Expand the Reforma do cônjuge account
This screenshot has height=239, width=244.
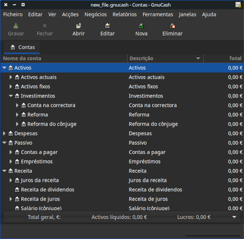pos(17,124)
